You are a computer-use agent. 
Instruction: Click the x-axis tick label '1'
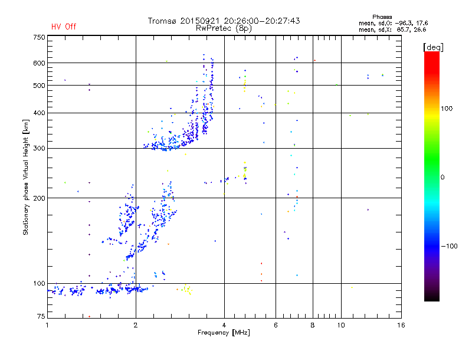tap(47, 325)
